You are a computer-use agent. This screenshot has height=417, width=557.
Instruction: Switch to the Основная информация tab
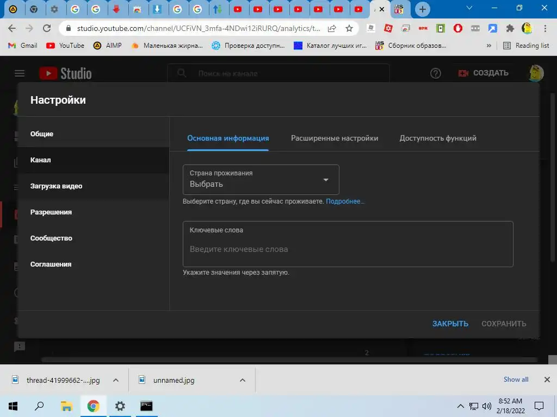(x=228, y=138)
